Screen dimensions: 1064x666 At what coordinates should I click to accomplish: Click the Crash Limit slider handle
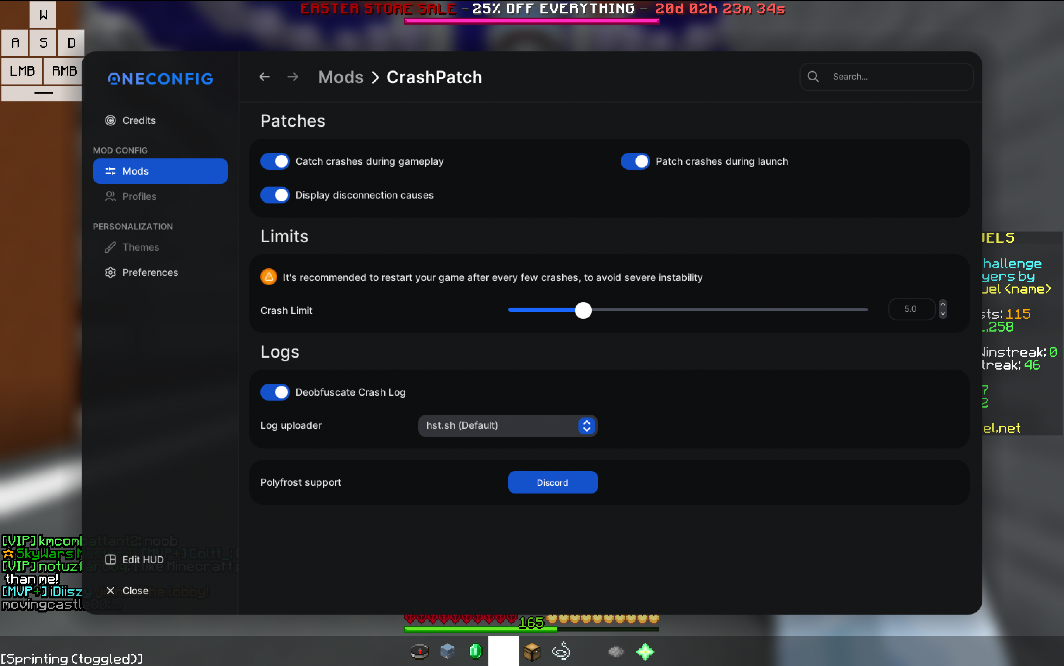click(583, 310)
